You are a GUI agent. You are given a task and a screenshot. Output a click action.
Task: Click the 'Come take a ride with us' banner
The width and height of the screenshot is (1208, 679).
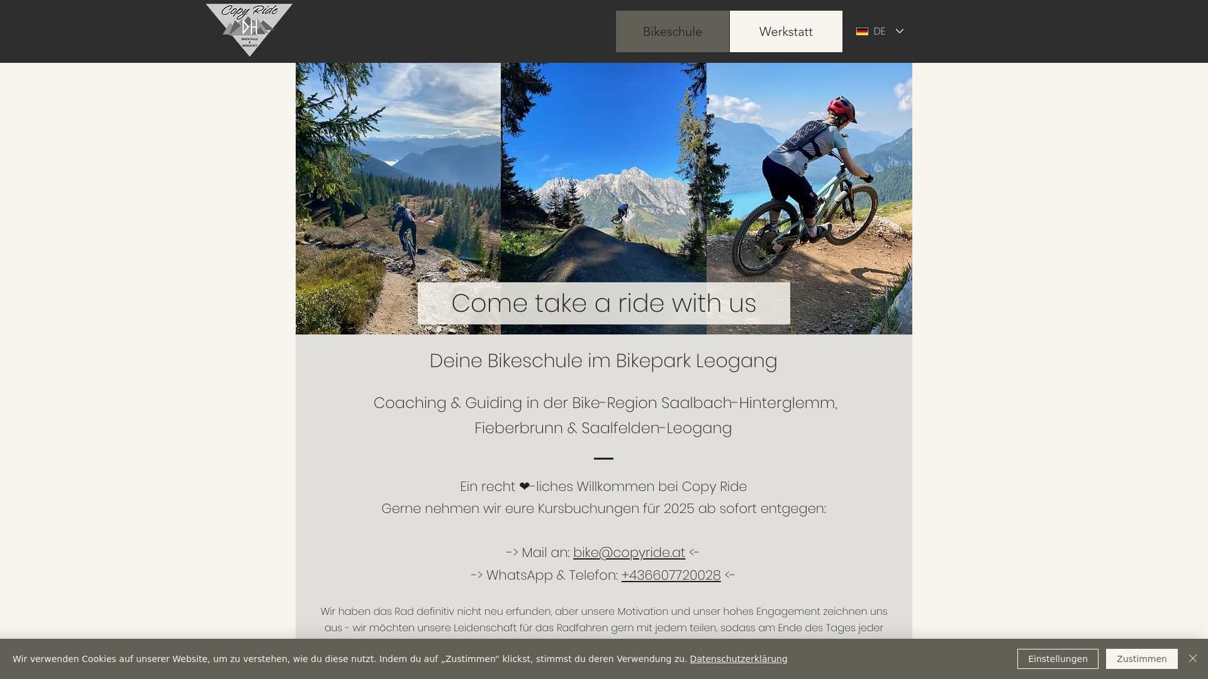[603, 303]
